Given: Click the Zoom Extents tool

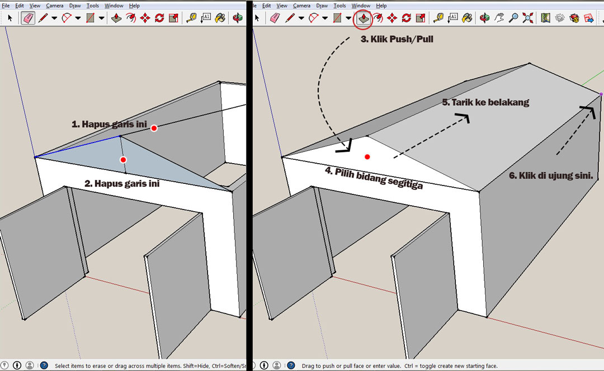Looking at the screenshot, I should (528, 18).
